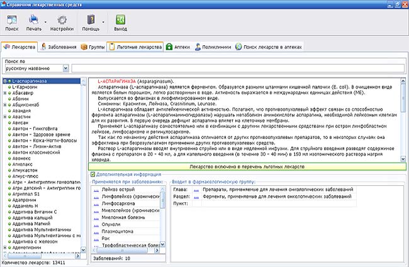This screenshot has width=409, height=267.
Task: Select Аддитива Витамин С entry
Action: click(35, 212)
